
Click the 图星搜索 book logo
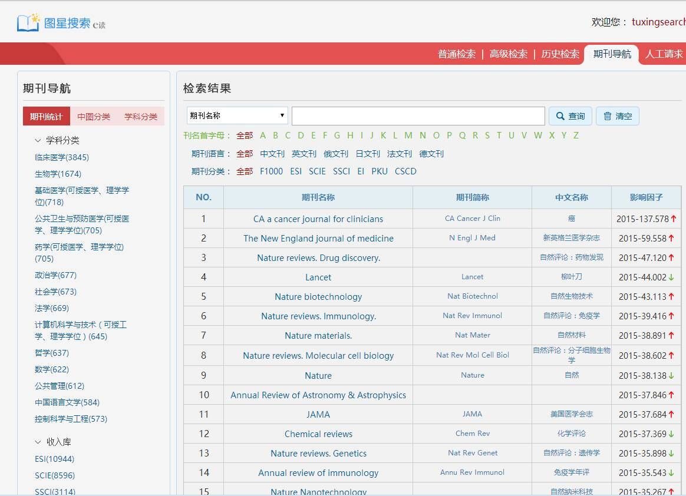28,22
